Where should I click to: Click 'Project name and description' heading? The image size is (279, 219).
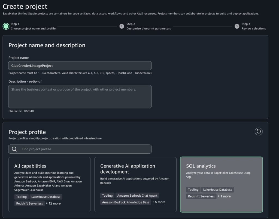pos(47,45)
